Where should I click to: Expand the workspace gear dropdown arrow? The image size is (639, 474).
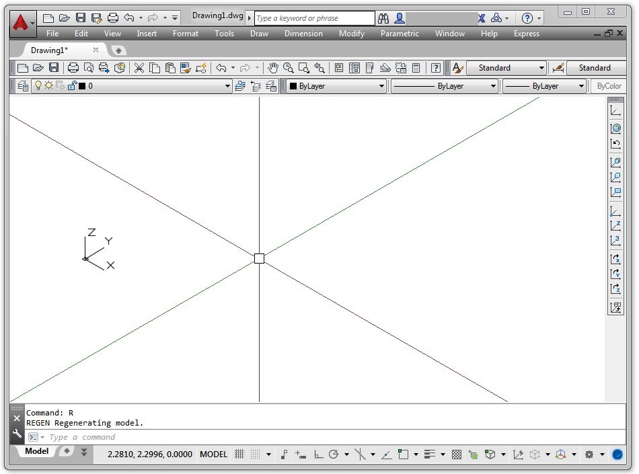point(602,454)
